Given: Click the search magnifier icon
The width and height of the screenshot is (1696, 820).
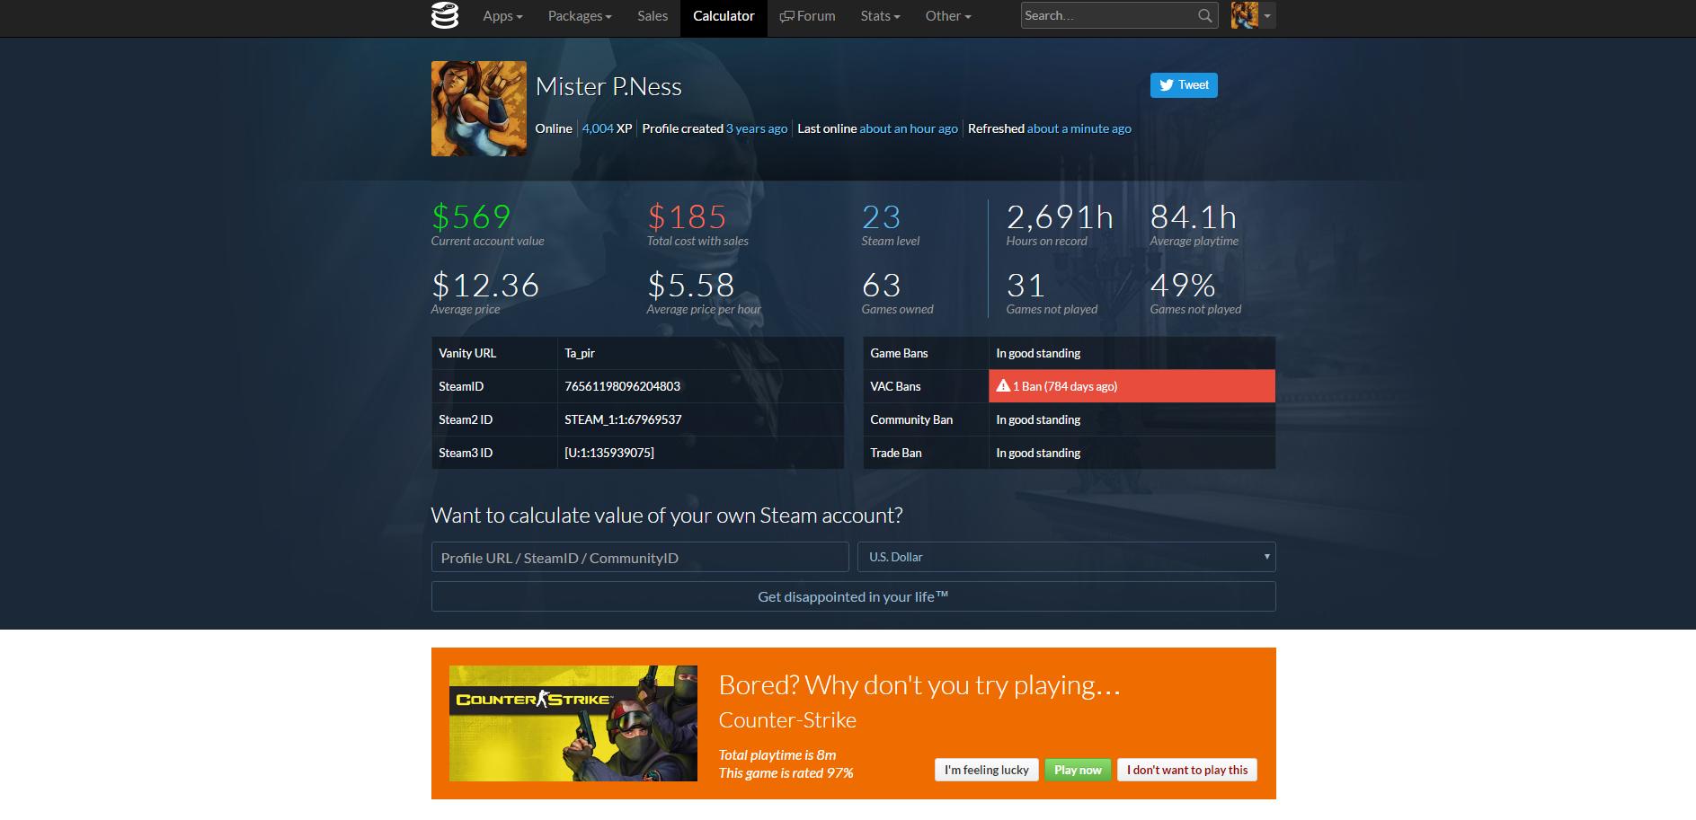Looking at the screenshot, I should click(1205, 15).
